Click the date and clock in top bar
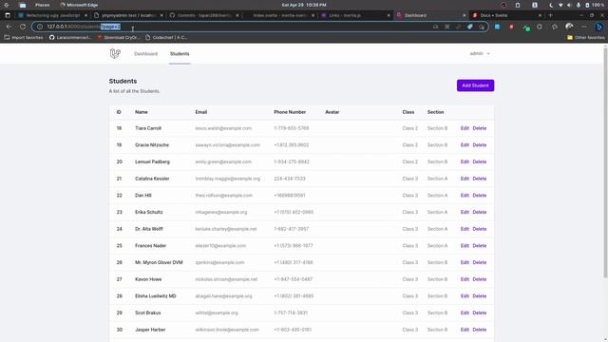 [304, 5]
